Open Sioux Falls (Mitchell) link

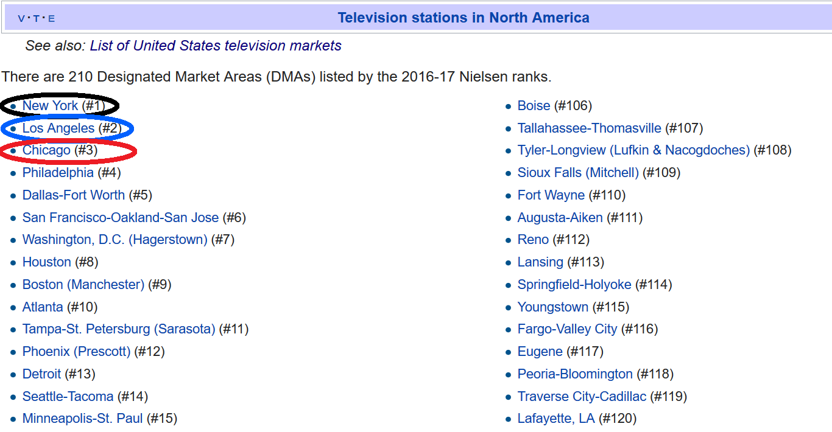(x=579, y=173)
